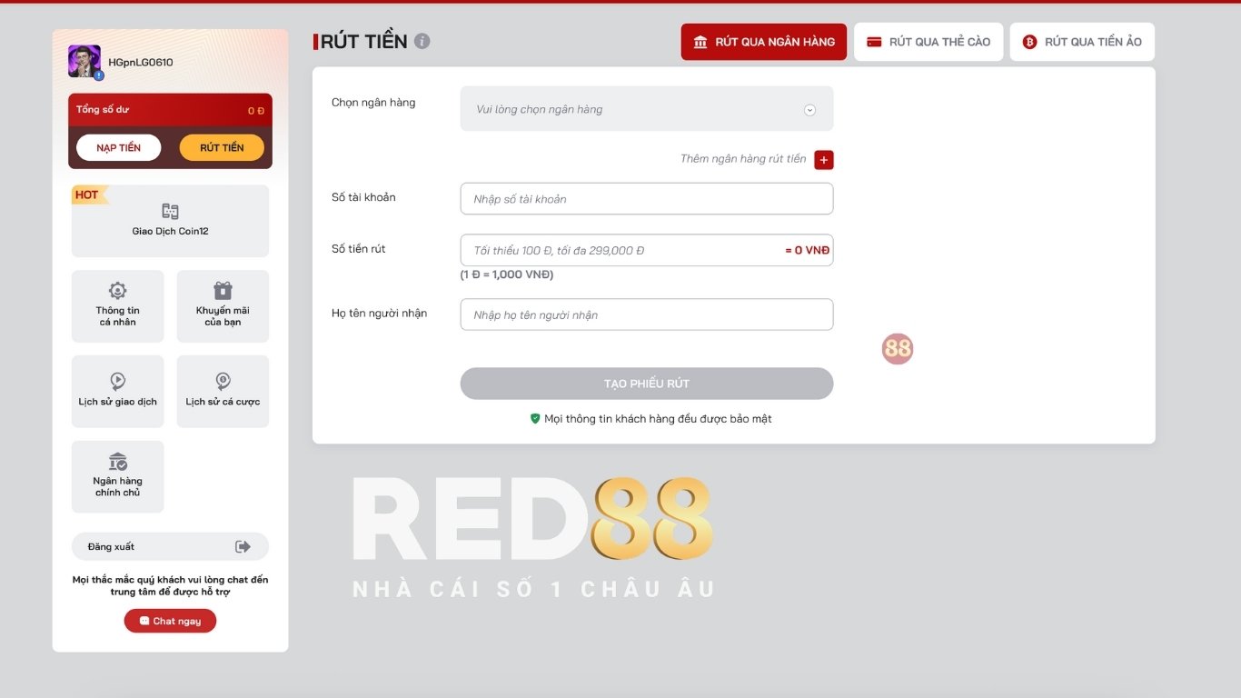Click the chevron arrow in bank selector

(x=809, y=110)
